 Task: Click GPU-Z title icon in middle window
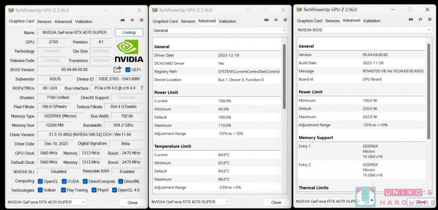pyautogui.click(x=154, y=10)
